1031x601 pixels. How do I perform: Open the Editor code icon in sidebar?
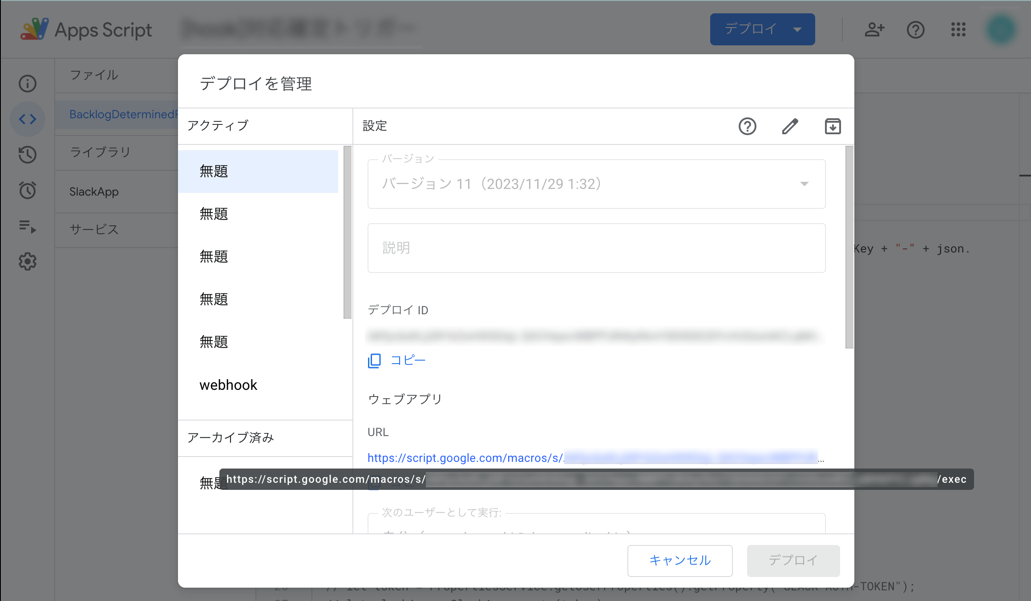tap(28, 119)
